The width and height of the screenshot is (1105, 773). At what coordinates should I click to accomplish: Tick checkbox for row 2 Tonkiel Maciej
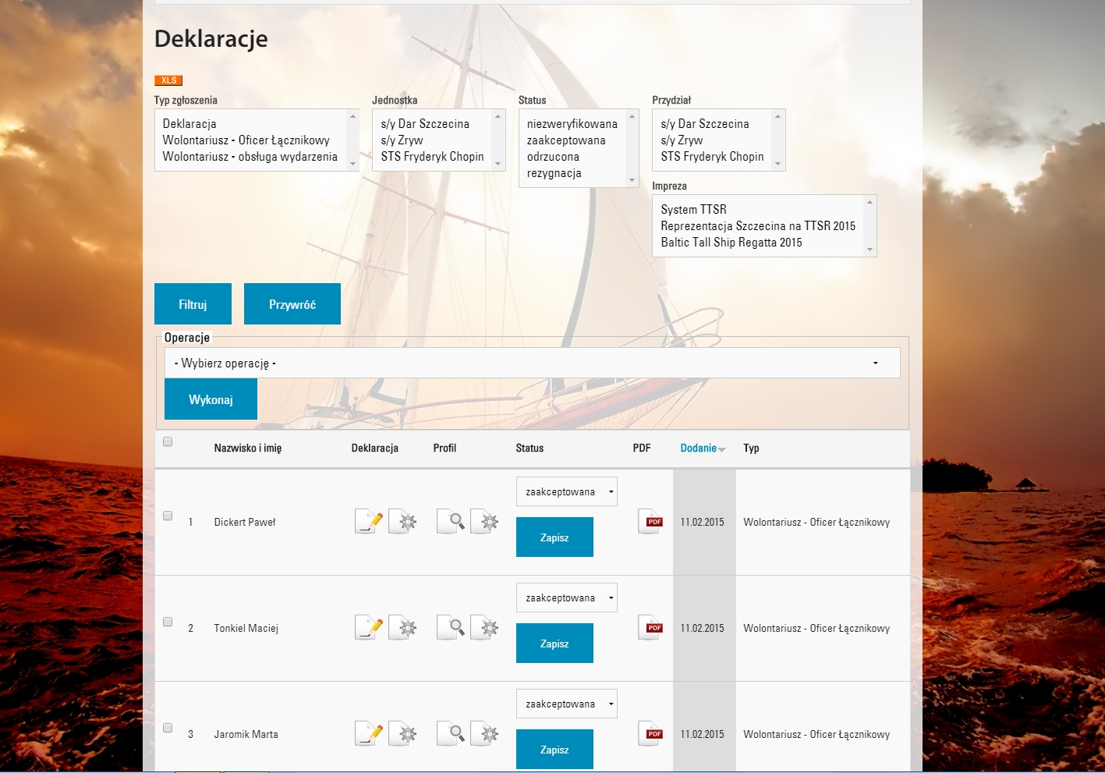point(168,622)
